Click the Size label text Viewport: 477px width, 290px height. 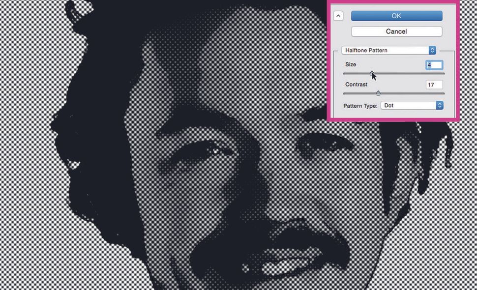point(351,64)
